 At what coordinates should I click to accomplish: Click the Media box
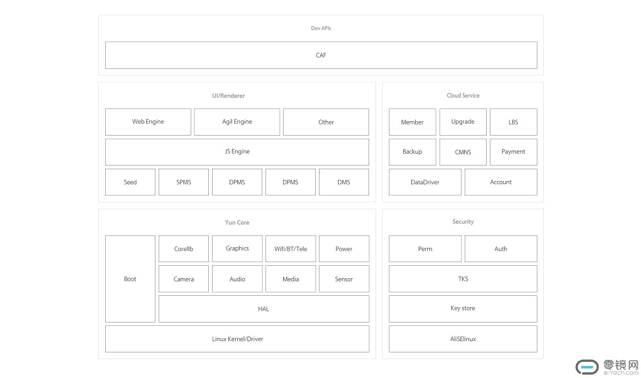click(291, 279)
